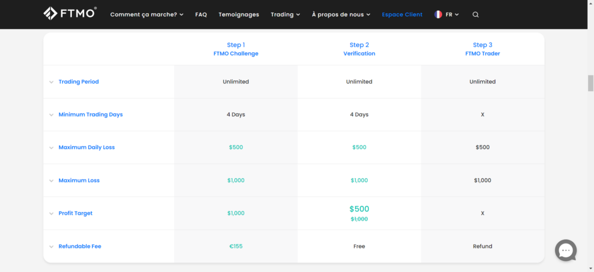This screenshot has width=594, height=272.
Task: Click the Maximum Daily Loss label
Action: pyautogui.click(x=86, y=147)
